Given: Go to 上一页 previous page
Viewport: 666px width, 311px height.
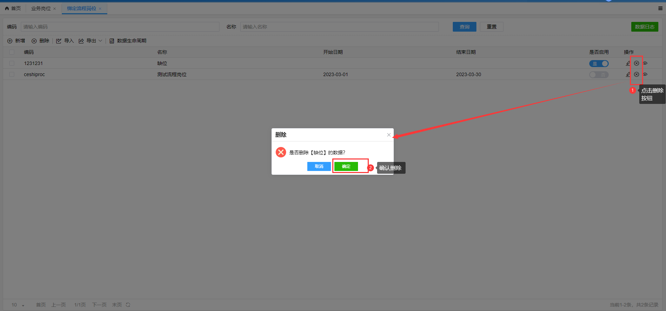Looking at the screenshot, I should click(59, 305).
